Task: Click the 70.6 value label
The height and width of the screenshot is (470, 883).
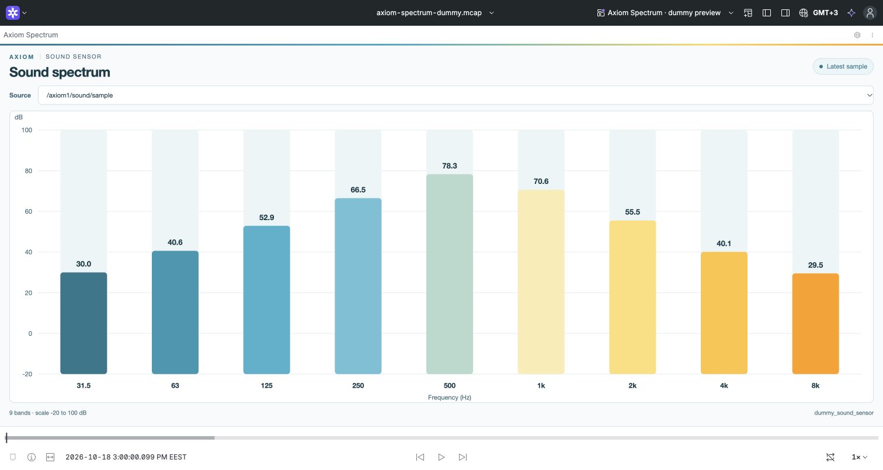Action: (x=541, y=182)
